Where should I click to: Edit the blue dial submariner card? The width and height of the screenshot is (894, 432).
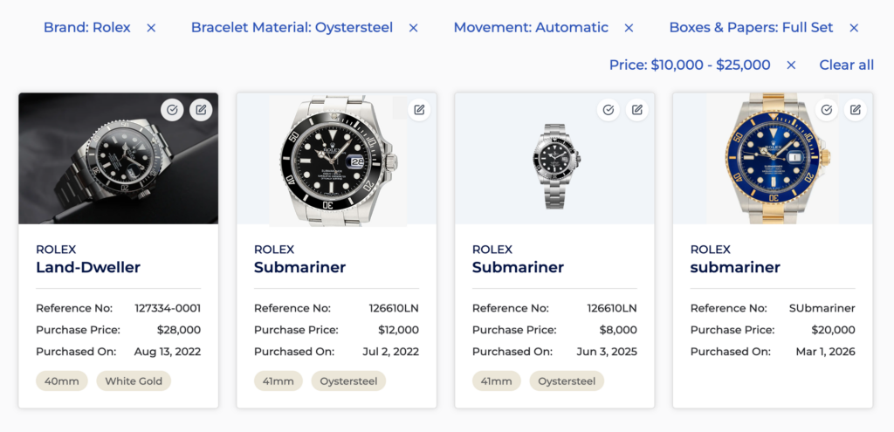coord(856,110)
